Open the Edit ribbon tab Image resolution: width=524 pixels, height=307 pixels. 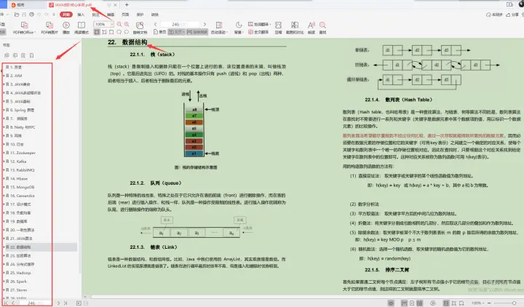pyautogui.click(x=111, y=15)
